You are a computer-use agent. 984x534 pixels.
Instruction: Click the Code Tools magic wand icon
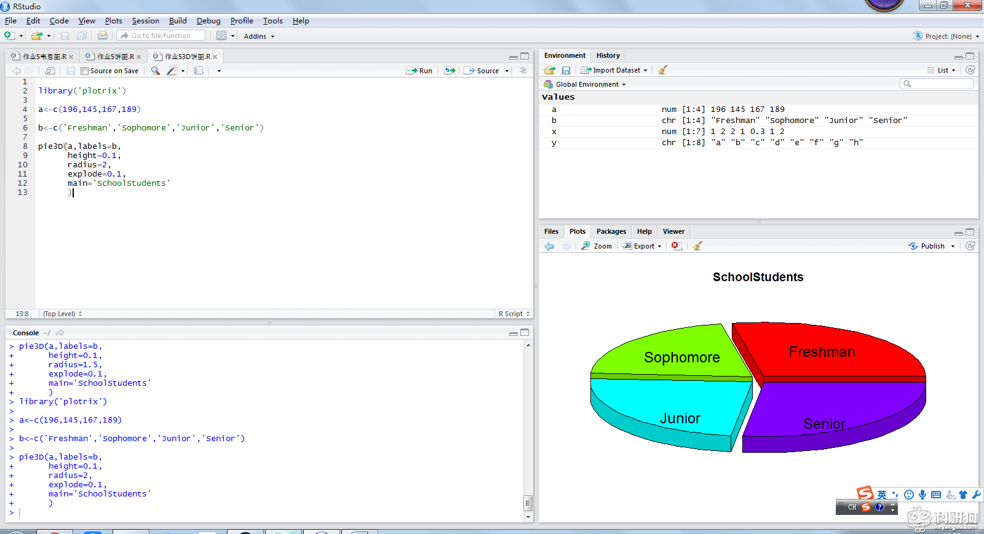pyautogui.click(x=172, y=71)
